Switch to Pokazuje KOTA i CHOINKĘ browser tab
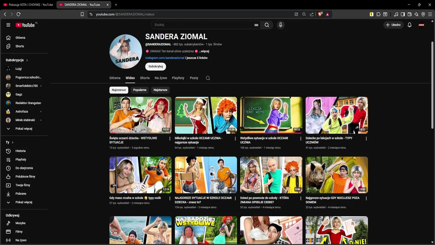 (x=28, y=5)
